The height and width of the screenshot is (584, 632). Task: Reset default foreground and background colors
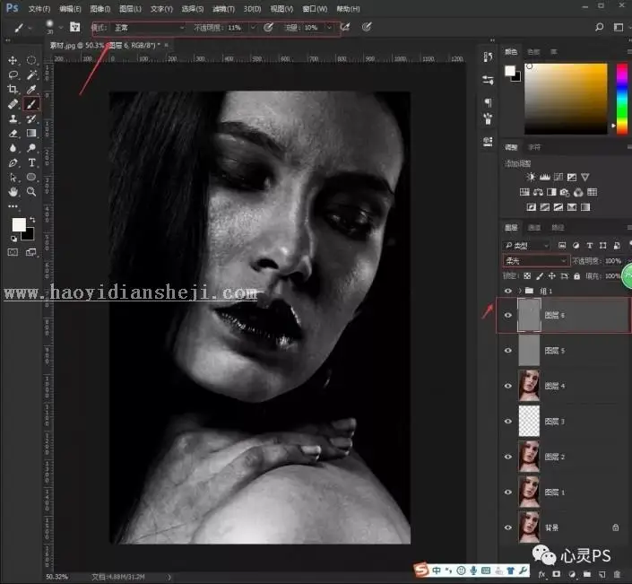(13, 239)
